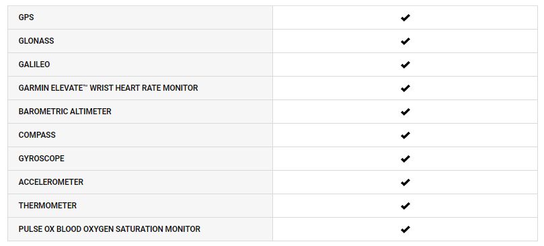544x246 pixels.
Task: Click the Compass row checkmark
Action: coord(405,135)
